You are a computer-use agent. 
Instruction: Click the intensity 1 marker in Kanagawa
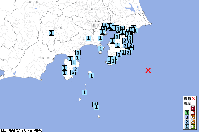[88, 38]
